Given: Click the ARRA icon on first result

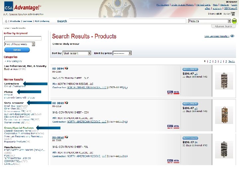Looking at the screenshot, I should click(x=176, y=92).
